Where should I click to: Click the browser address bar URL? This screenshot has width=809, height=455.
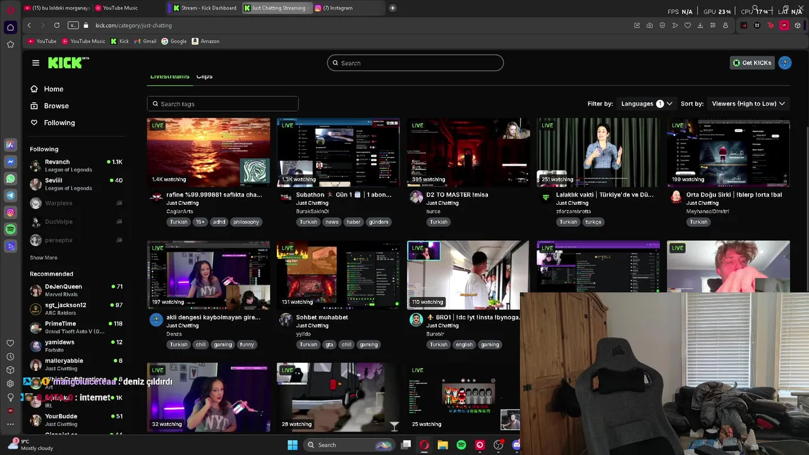pos(133,25)
